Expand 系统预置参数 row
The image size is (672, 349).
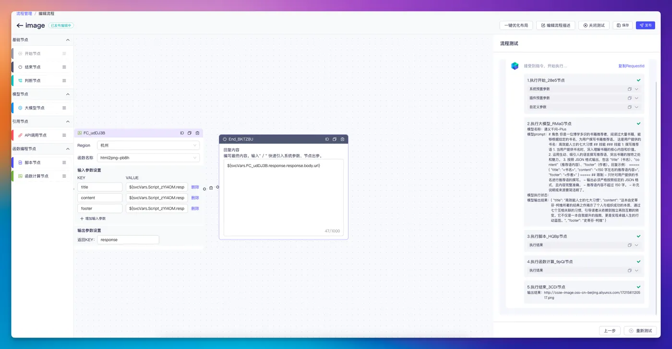pyautogui.click(x=637, y=89)
